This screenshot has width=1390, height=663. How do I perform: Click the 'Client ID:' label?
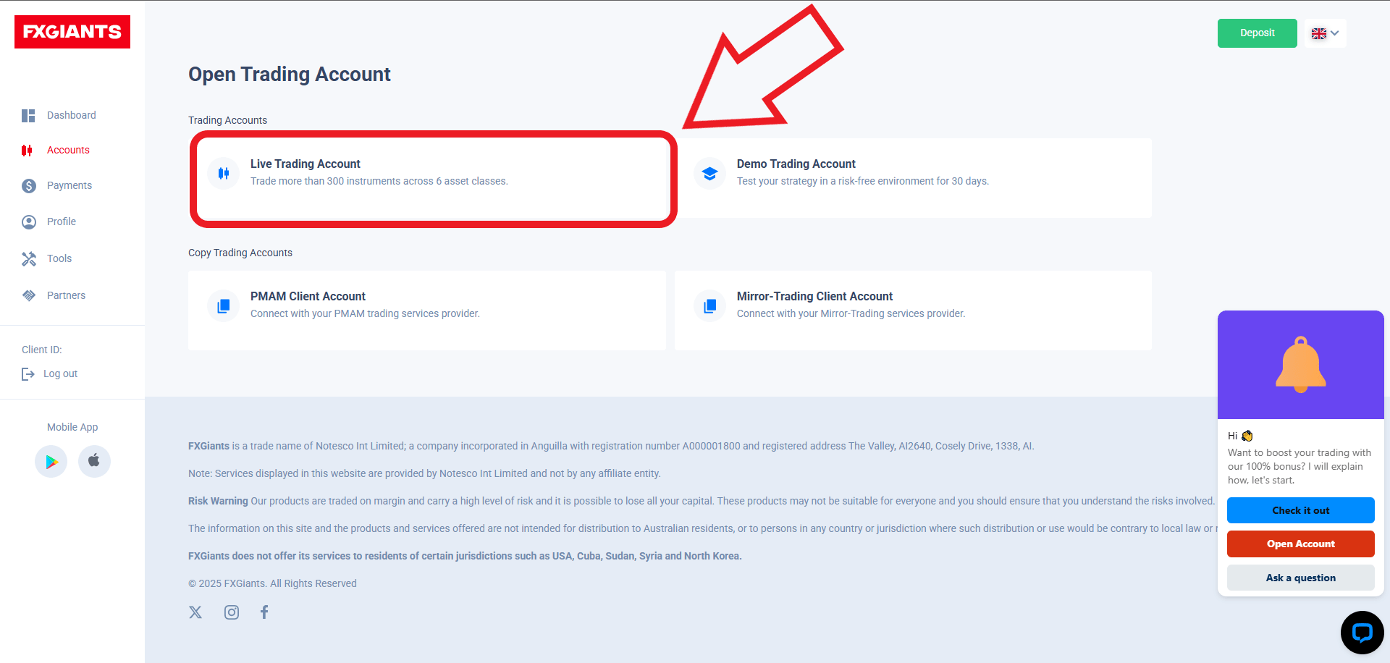pyautogui.click(x=42, y=350)
